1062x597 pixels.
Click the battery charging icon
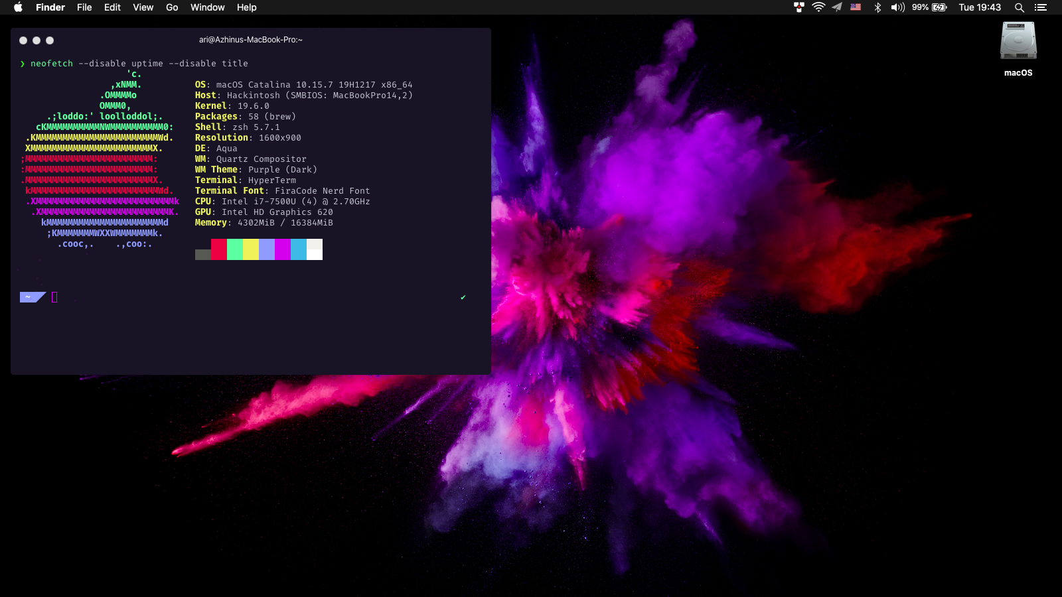[940, 7]
